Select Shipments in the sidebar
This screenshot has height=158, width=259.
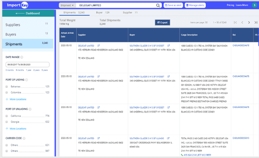[x=28, y=44]
